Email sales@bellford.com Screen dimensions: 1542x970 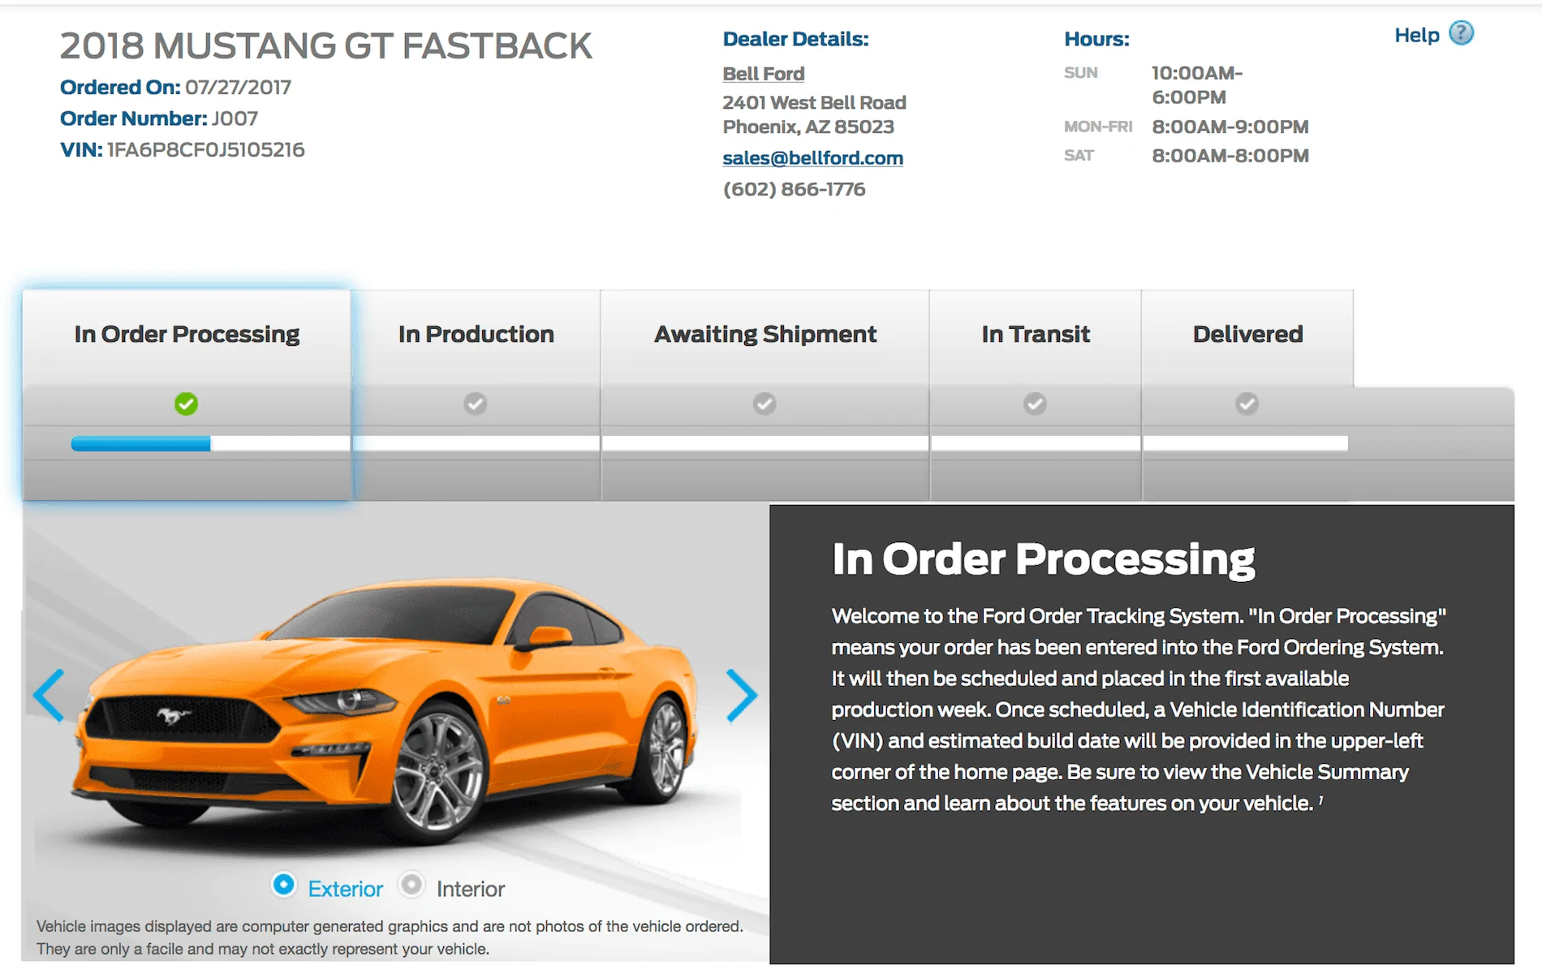(x=812, y=158)
